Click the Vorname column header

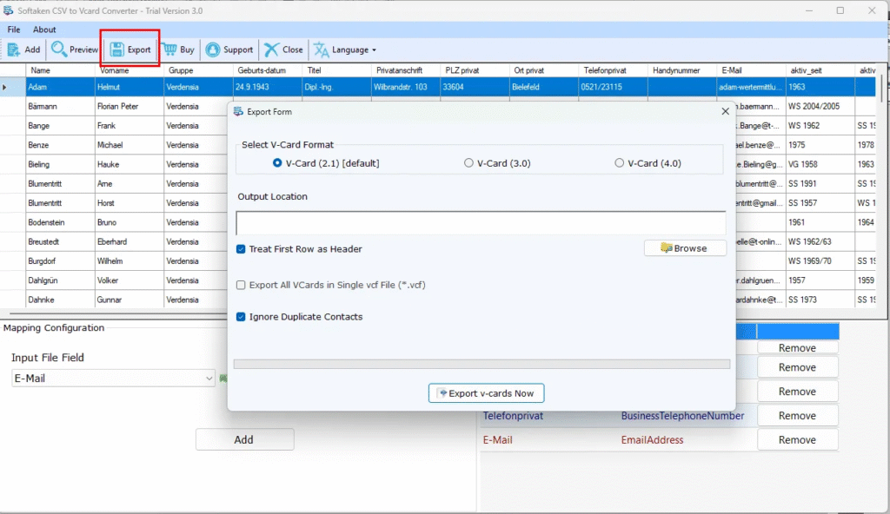130,70
